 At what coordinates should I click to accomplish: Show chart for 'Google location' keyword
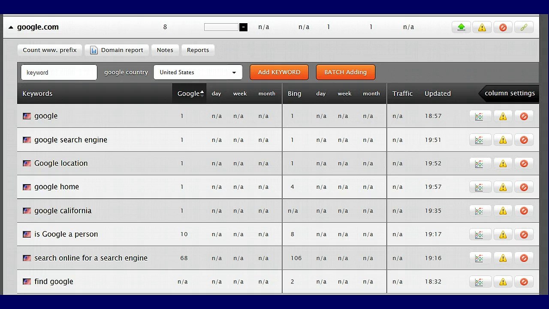click(x=480, y=164)
